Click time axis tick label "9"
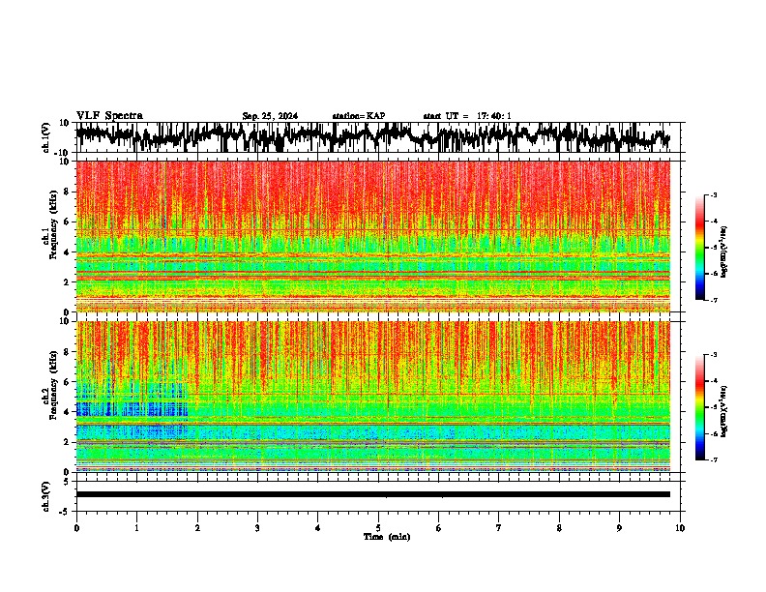 (619, 528)
